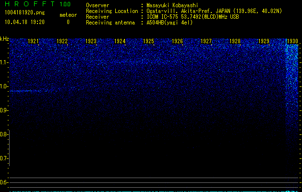Click the 0.6 kHz axis label

coord(4,182)
